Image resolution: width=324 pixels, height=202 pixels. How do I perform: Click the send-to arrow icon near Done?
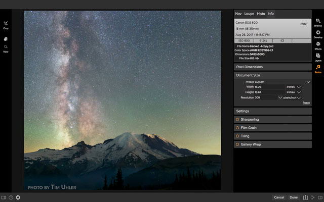point(313,197)
